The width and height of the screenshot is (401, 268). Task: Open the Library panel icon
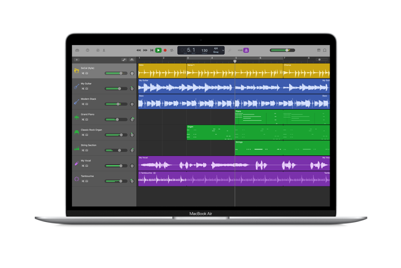coord(77,50)
